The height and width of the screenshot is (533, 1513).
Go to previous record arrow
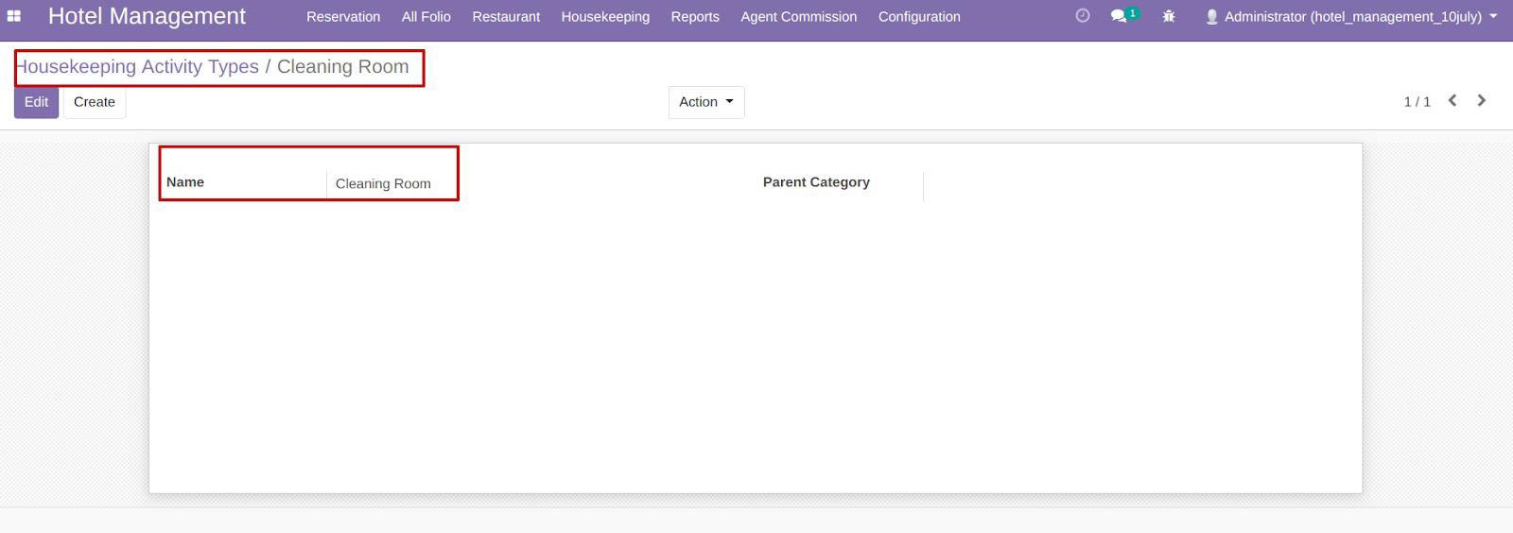click(1452, 100)
